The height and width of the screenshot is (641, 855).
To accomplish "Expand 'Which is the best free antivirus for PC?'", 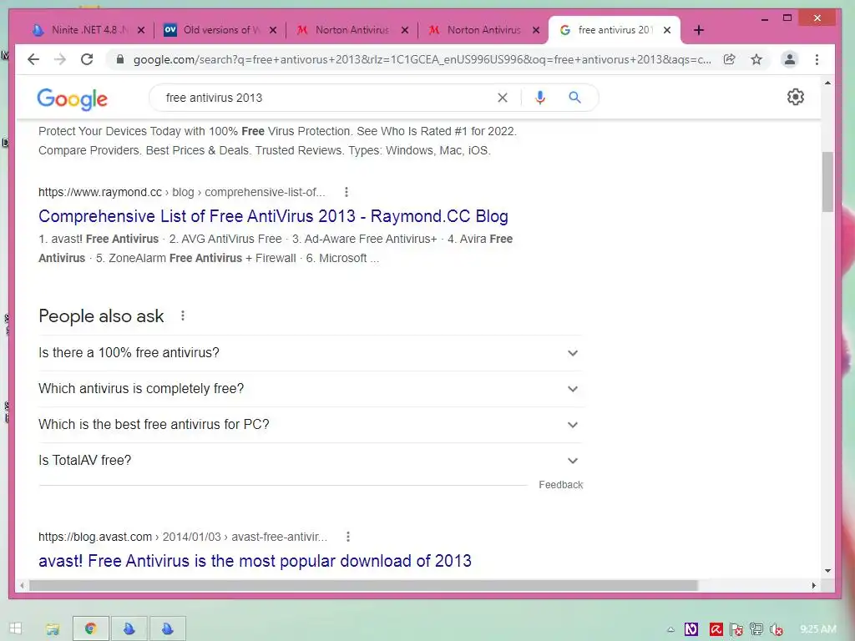I will click(x=310, y=425).
